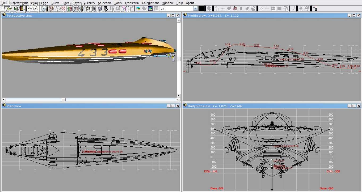Click the Perspective view horizontal scrollbar thumb

tap(63, 99)
